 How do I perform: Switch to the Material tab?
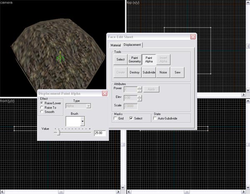coord(115,45)
